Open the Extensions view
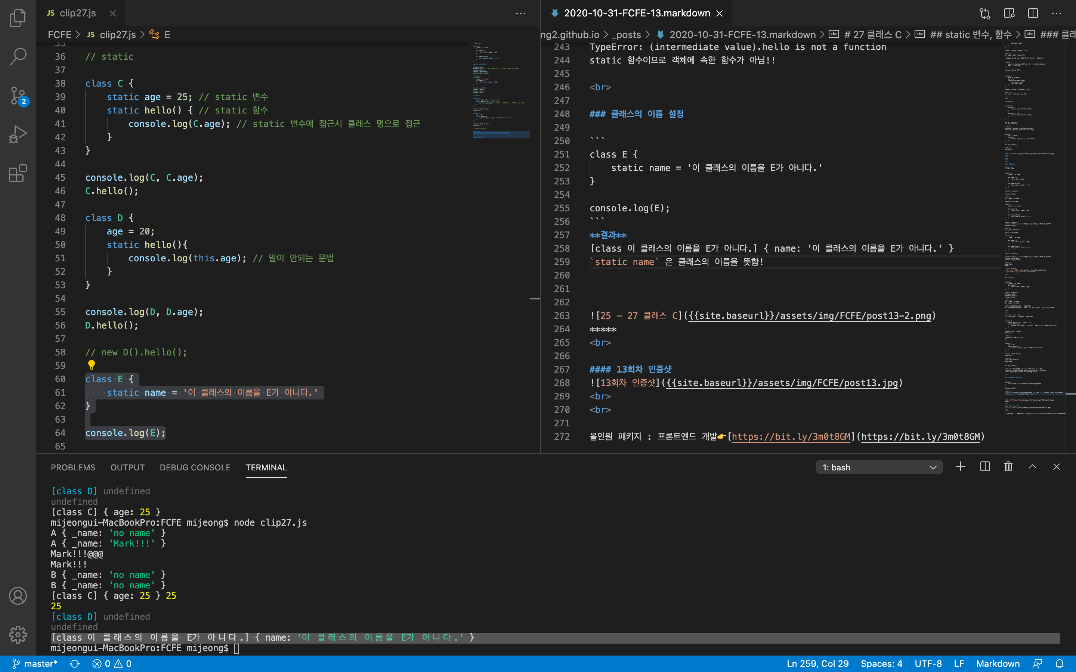The width and height of the screenshot is (1076, 672). point(18,173)
